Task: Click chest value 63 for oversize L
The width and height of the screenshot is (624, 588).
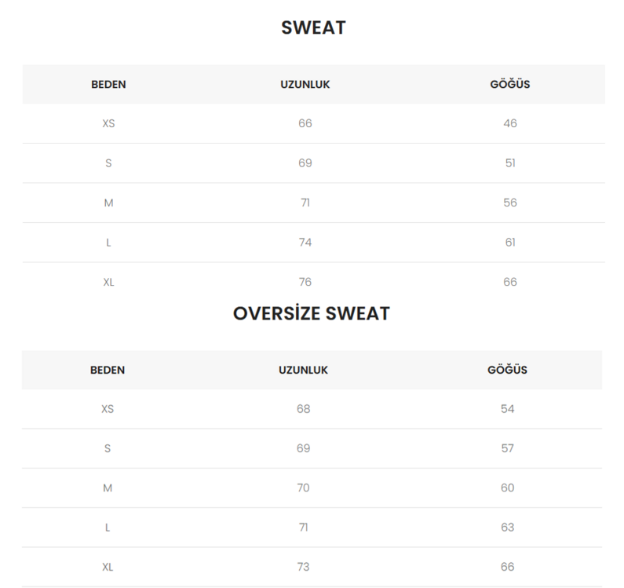Action: [x=507, y=527]
